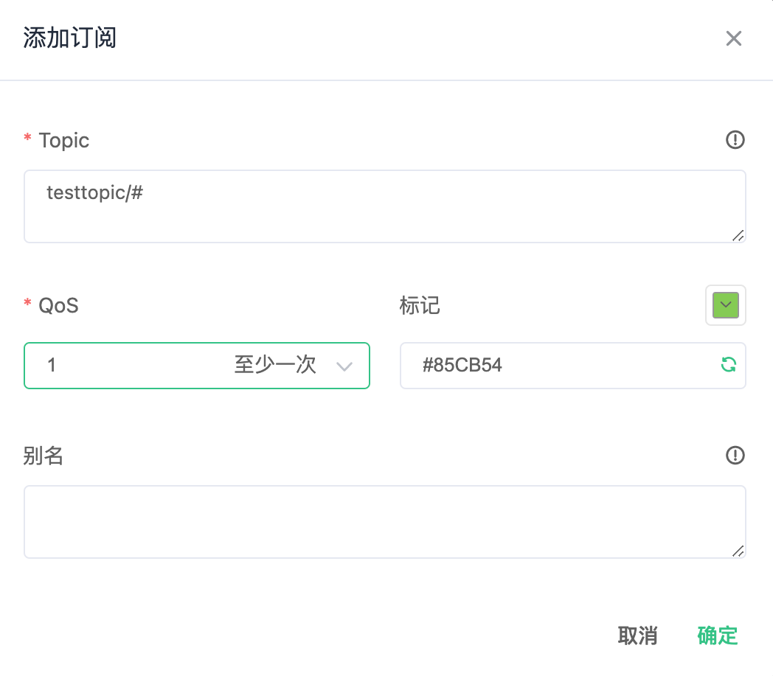
Task: Grab the Topic textarea resize handle
Action: (738, 235)
